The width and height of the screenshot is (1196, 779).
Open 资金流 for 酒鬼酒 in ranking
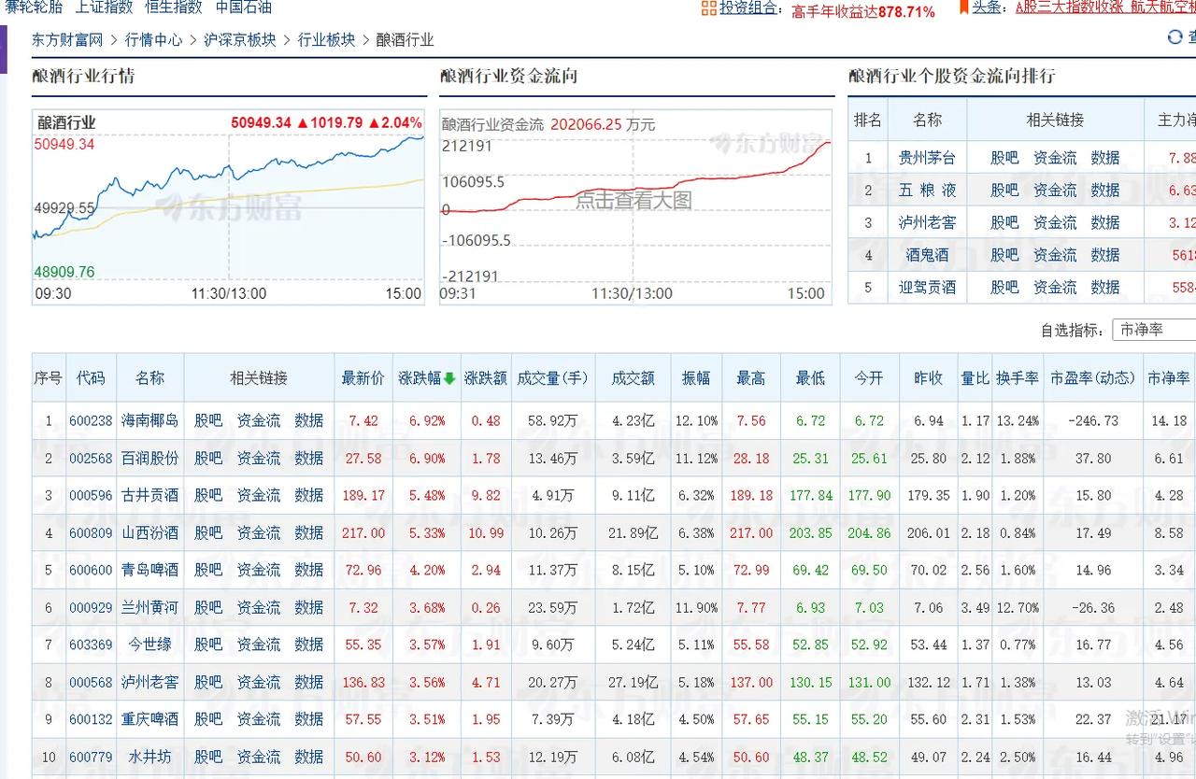(x=1055, y=255)
